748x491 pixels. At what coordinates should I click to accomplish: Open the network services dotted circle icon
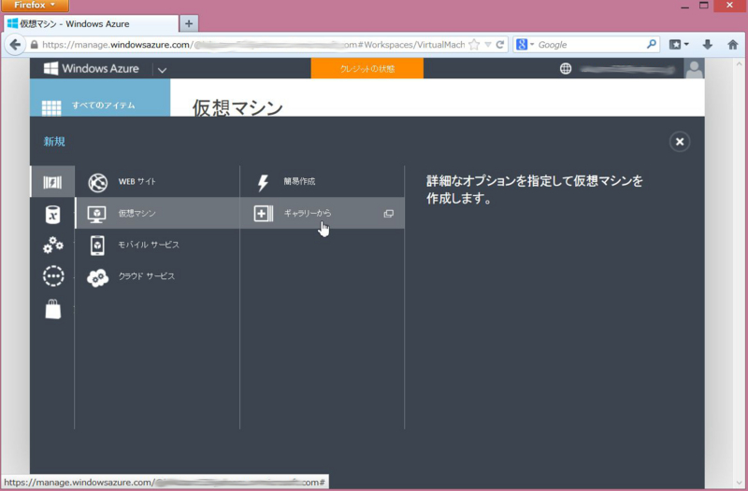[53, 276]
